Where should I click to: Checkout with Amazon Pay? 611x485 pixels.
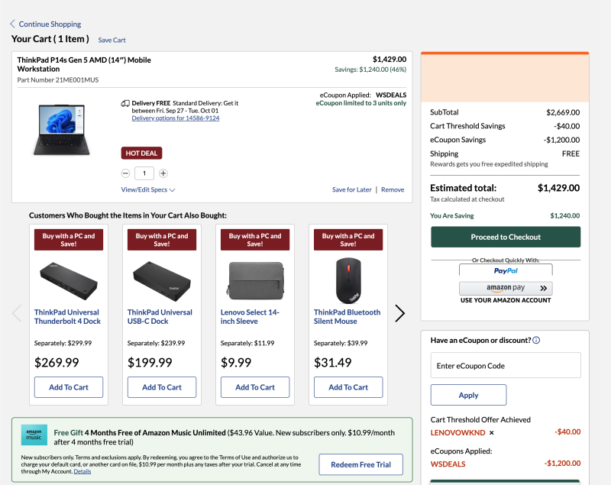[506, 288]
